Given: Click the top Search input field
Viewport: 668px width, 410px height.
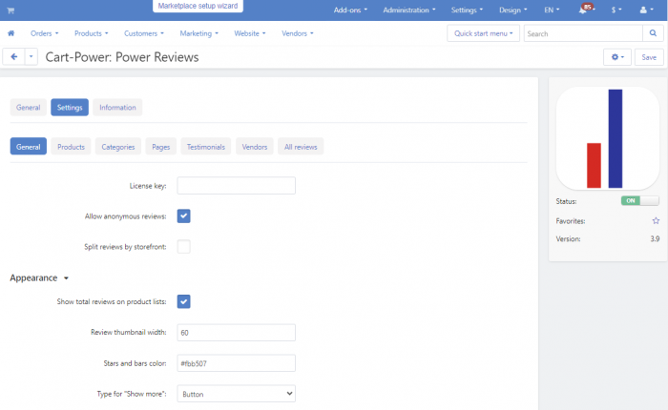Looking at the screenshot, I should tap(583, 33).
